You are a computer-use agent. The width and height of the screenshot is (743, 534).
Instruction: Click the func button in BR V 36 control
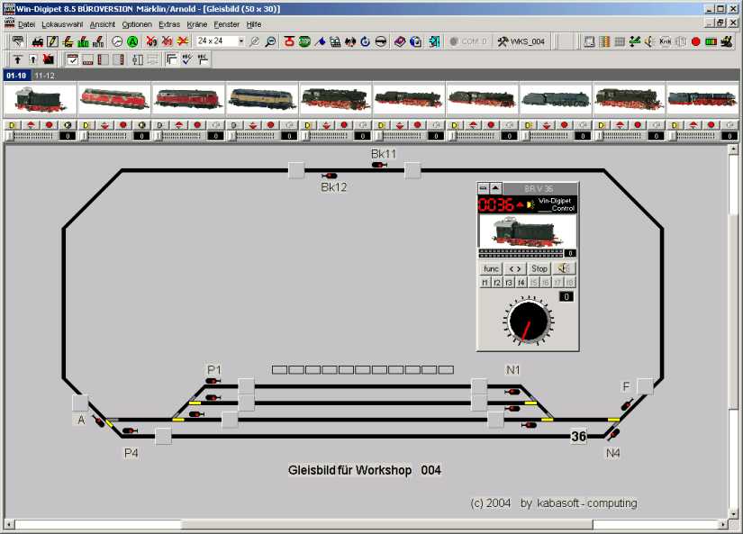point(494,268)
